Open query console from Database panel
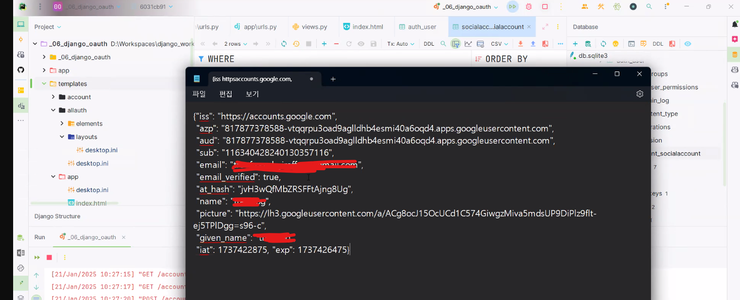740x300 pixels. tap(631, 44)
